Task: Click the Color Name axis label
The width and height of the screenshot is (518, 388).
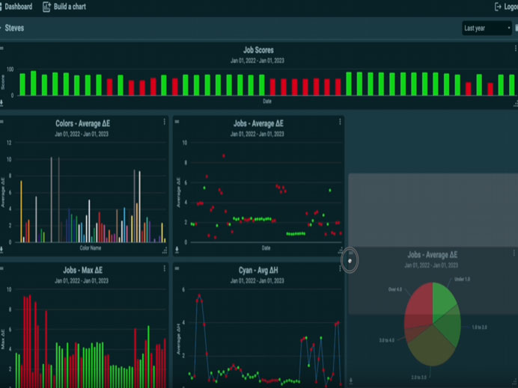Action: point(90,248)
